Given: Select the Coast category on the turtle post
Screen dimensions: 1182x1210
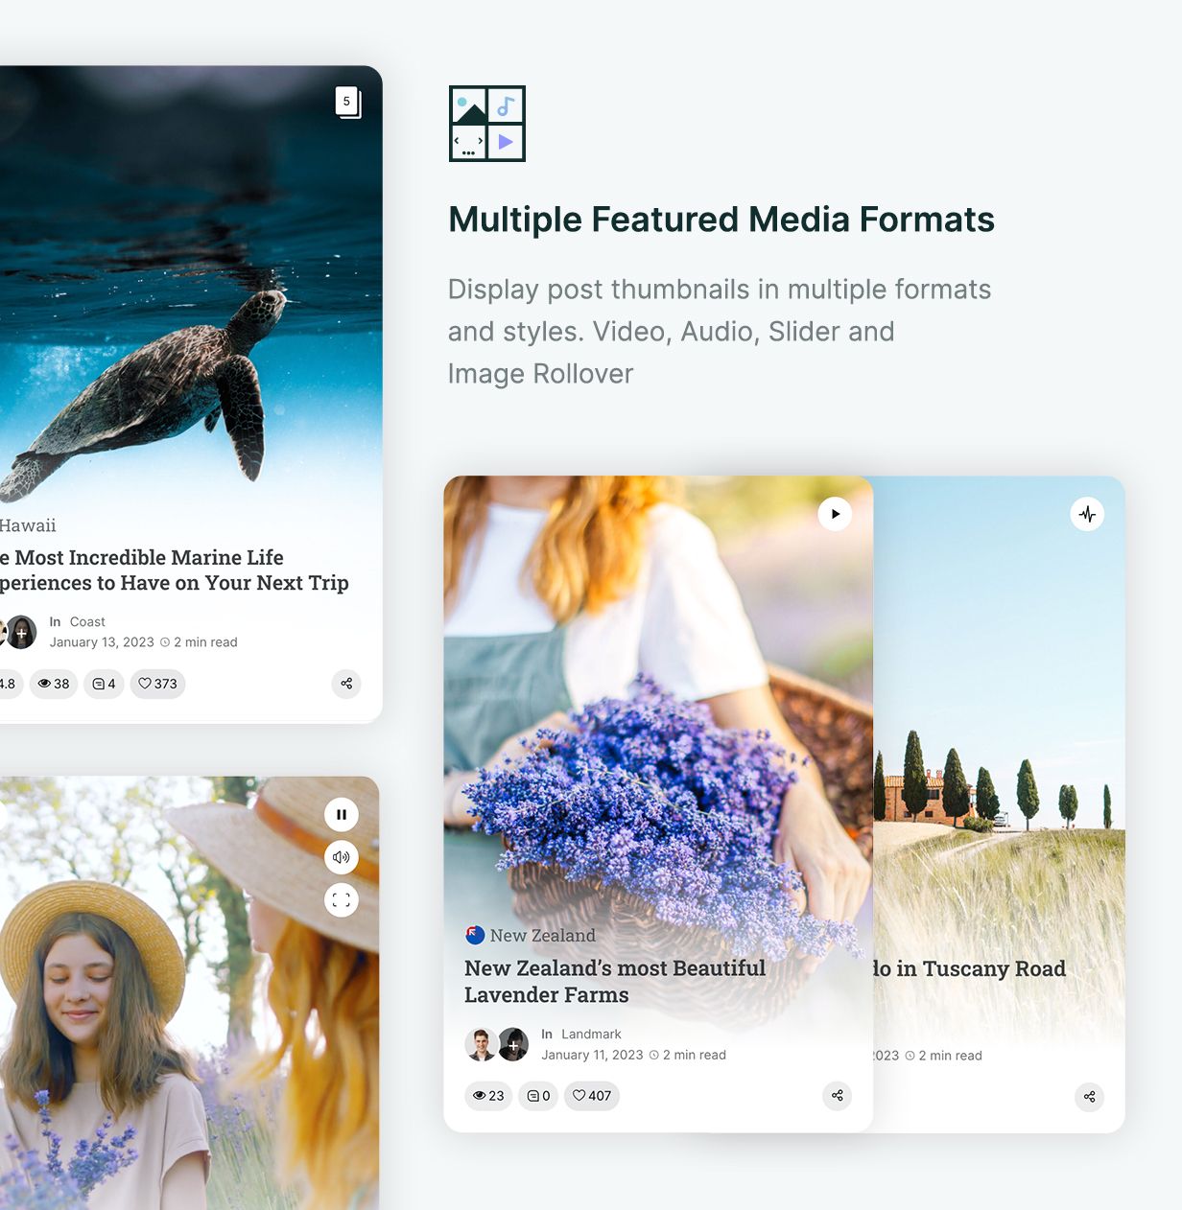Looking at the screenshot, I should pyautogui.click(x=86, y=621).
